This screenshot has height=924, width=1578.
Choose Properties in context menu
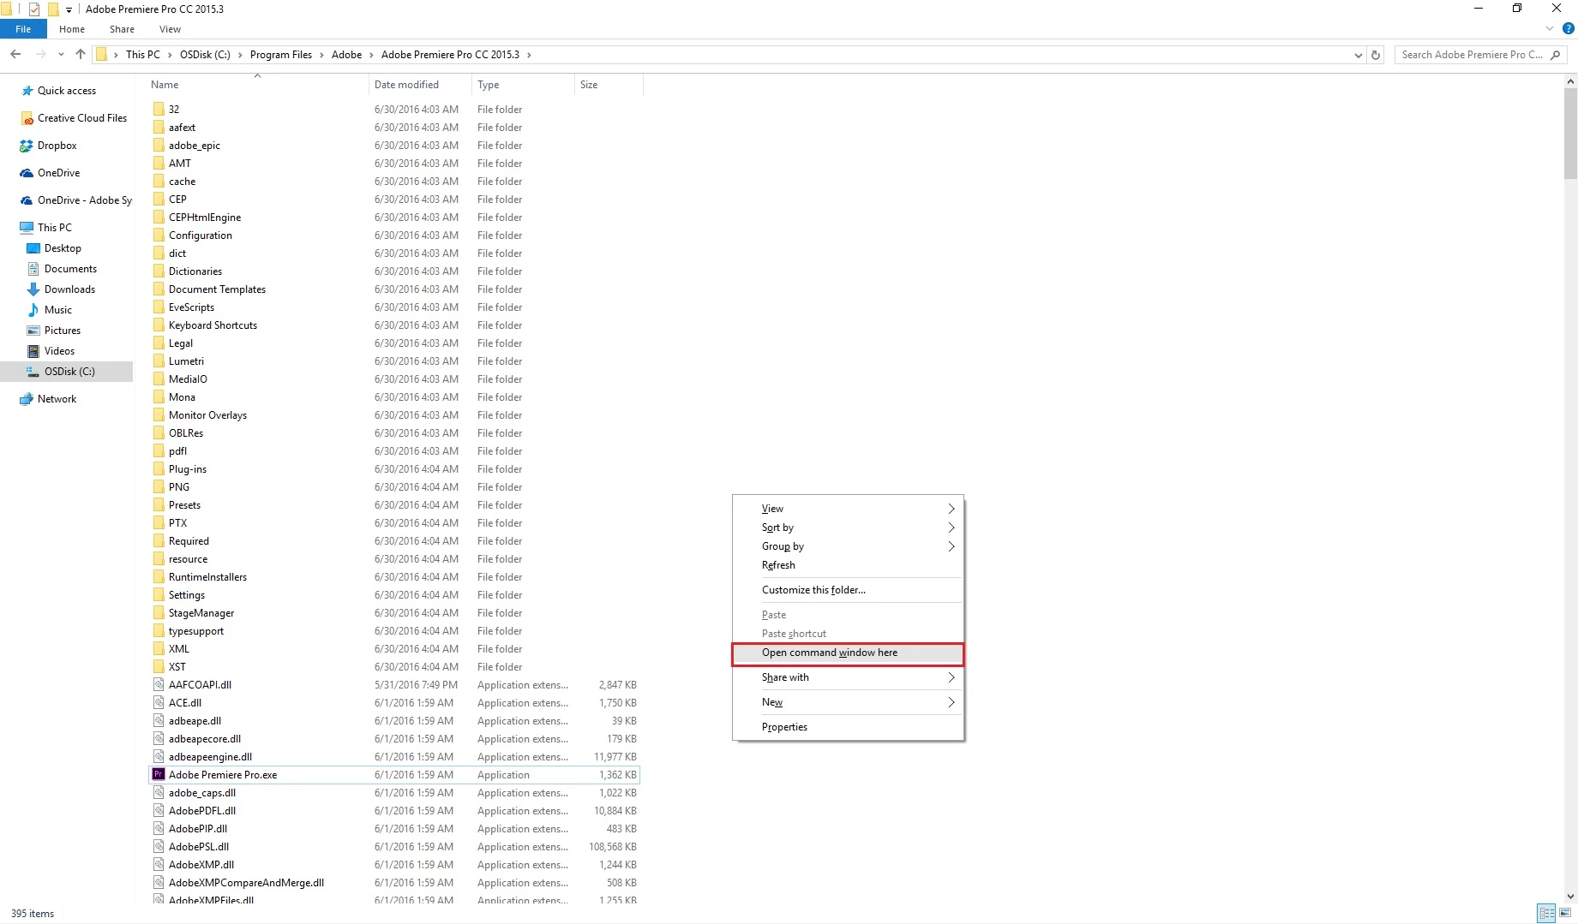tap(848, 727)
